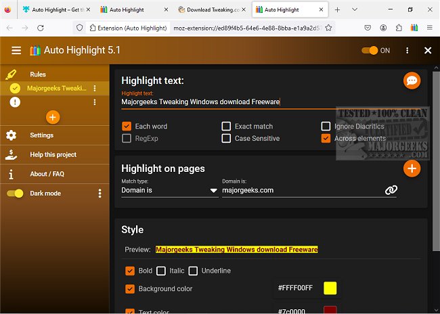Open the Firefox application menu
The height and width of the screenshot is (314, 440).
[x=430, y=28]
